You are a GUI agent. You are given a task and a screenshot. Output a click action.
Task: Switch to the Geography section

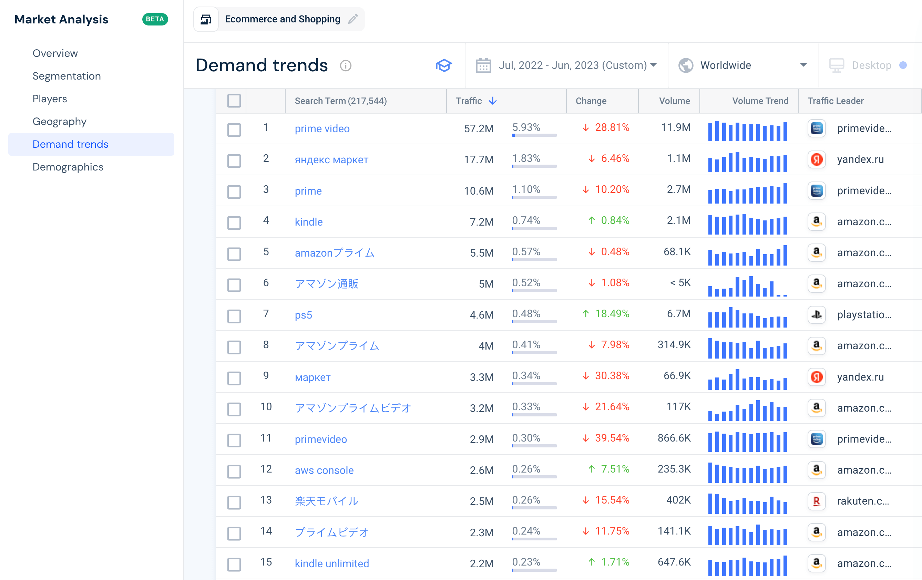click(x=59, y=121)
